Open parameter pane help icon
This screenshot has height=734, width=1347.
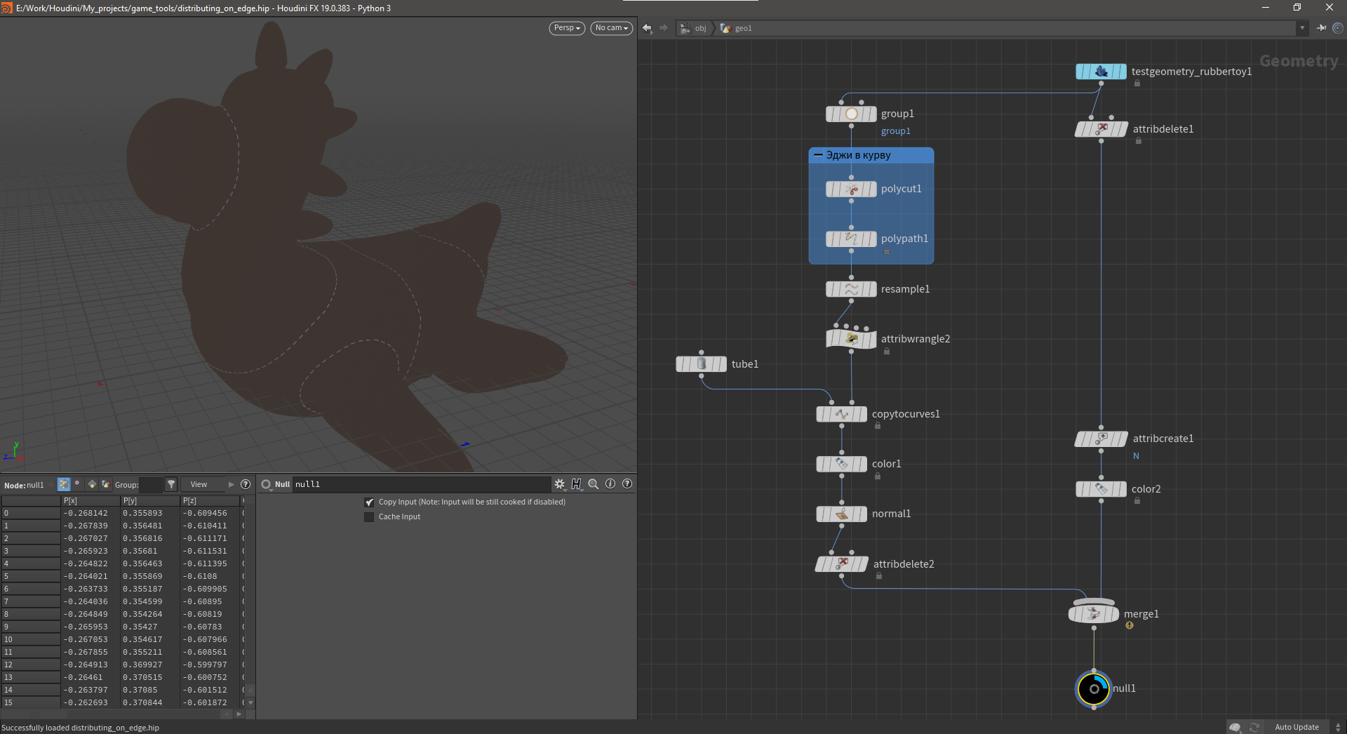click(x=627, y=483)
